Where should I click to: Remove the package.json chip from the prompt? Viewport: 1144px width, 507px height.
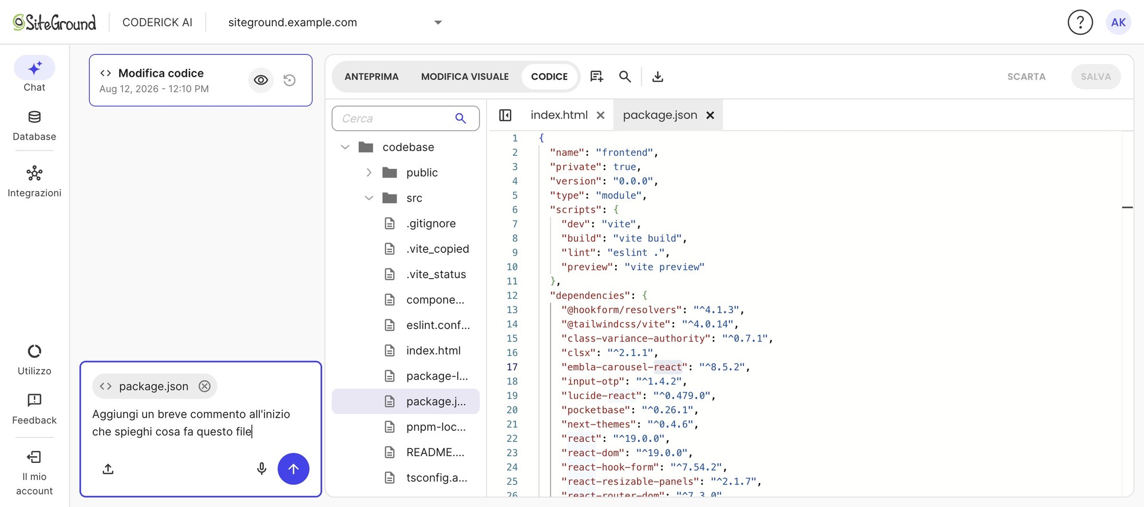pyautogui.click(x=204, y=386)
